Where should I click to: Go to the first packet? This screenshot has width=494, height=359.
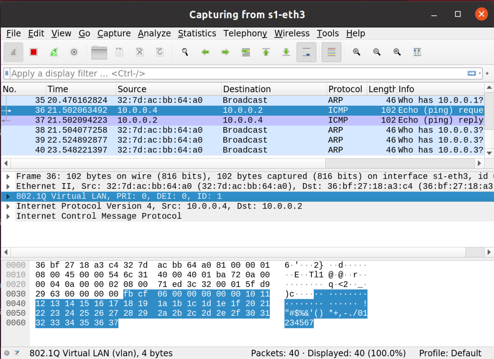point(266,52)
